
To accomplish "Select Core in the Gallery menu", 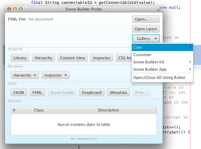I will [162, 47].
